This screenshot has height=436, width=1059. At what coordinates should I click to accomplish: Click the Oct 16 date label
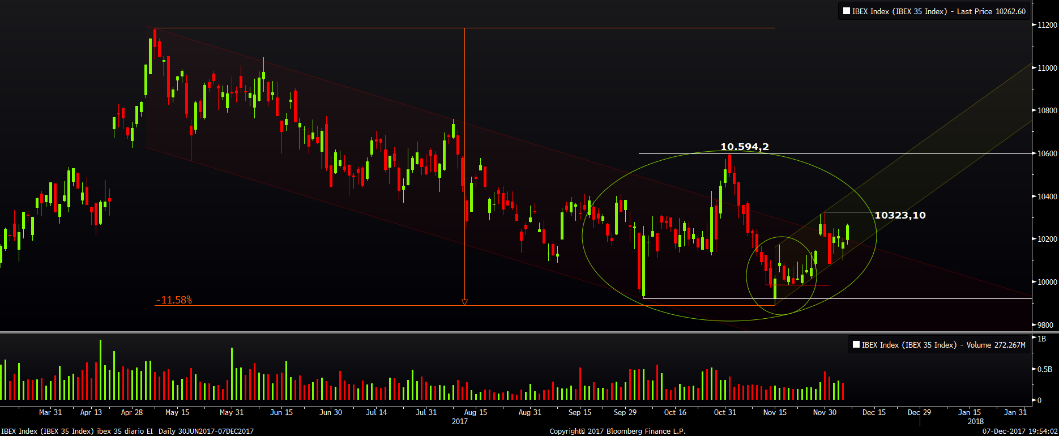point(675,412)
